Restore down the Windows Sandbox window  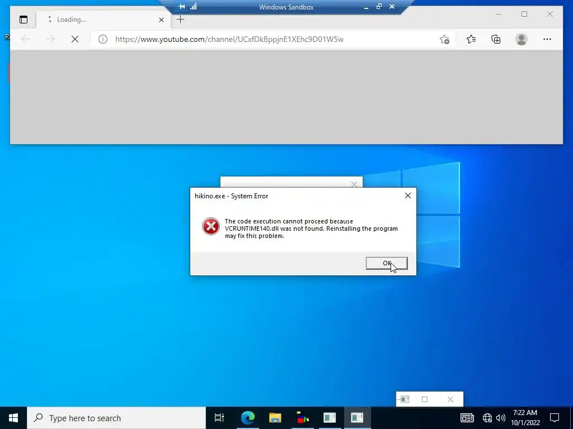coord(379,7)
